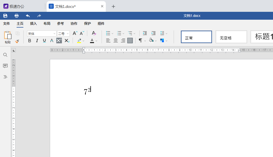Toggle strikethrough formatting
Screen dimensions: 273x157
click(x=52, y=41)
